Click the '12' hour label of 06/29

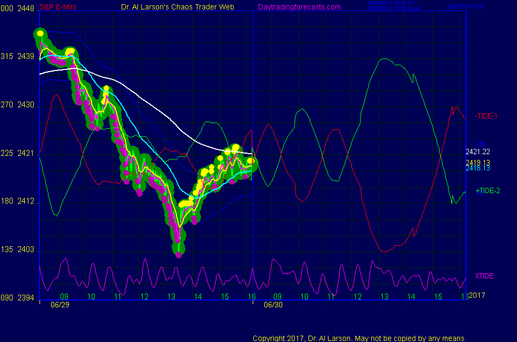[144, 297]
